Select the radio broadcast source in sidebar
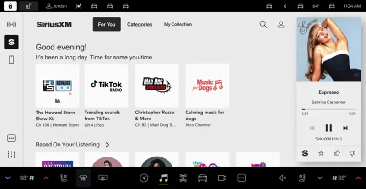 (11, 25)
